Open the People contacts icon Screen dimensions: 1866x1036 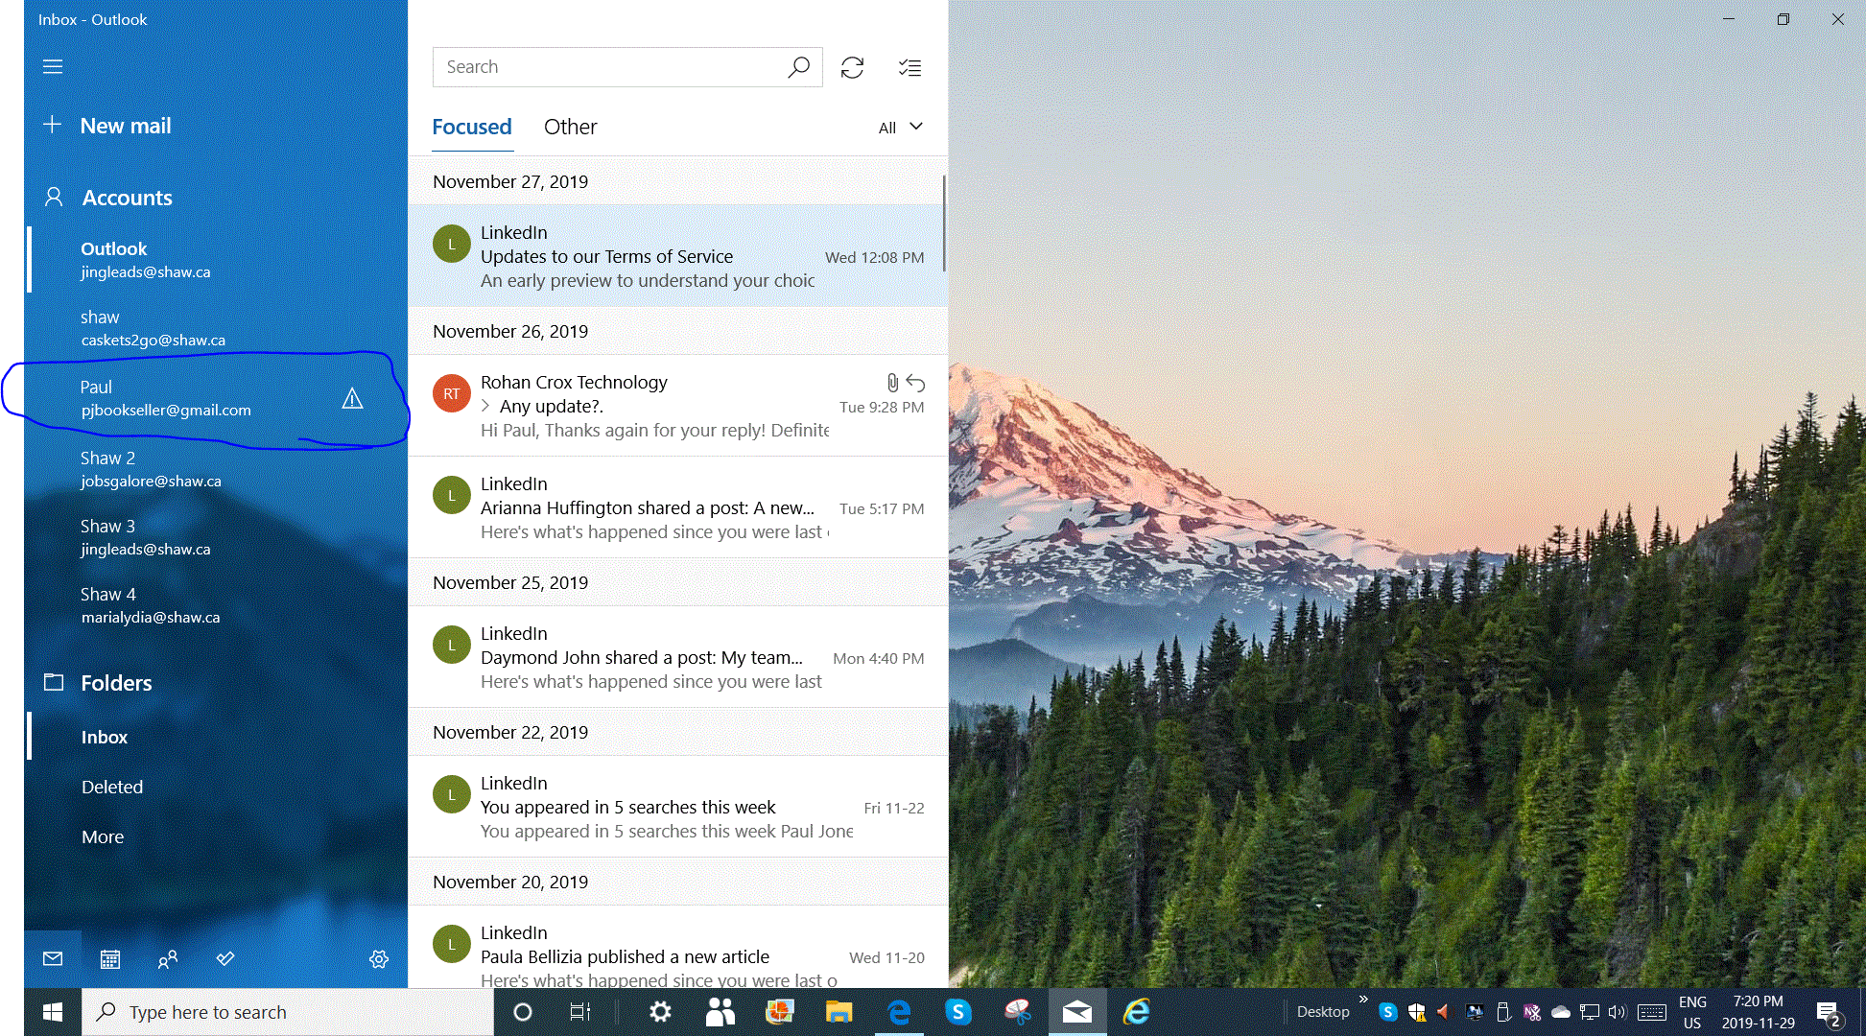[168, 958]
